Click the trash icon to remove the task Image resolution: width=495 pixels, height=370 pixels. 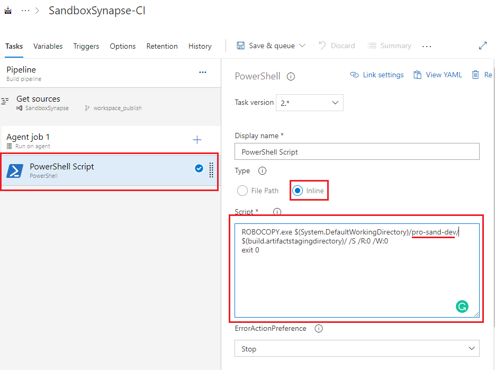click(x=475, y=75)
